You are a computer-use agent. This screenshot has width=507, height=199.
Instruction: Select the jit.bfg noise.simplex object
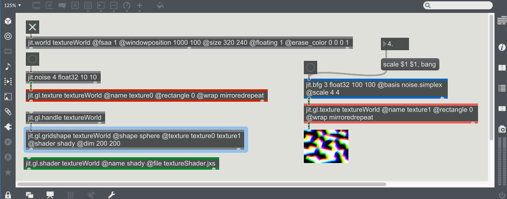pos(376,89)
